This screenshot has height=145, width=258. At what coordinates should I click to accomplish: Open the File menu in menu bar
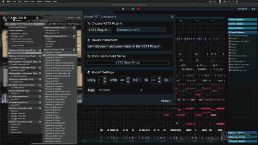15,2
